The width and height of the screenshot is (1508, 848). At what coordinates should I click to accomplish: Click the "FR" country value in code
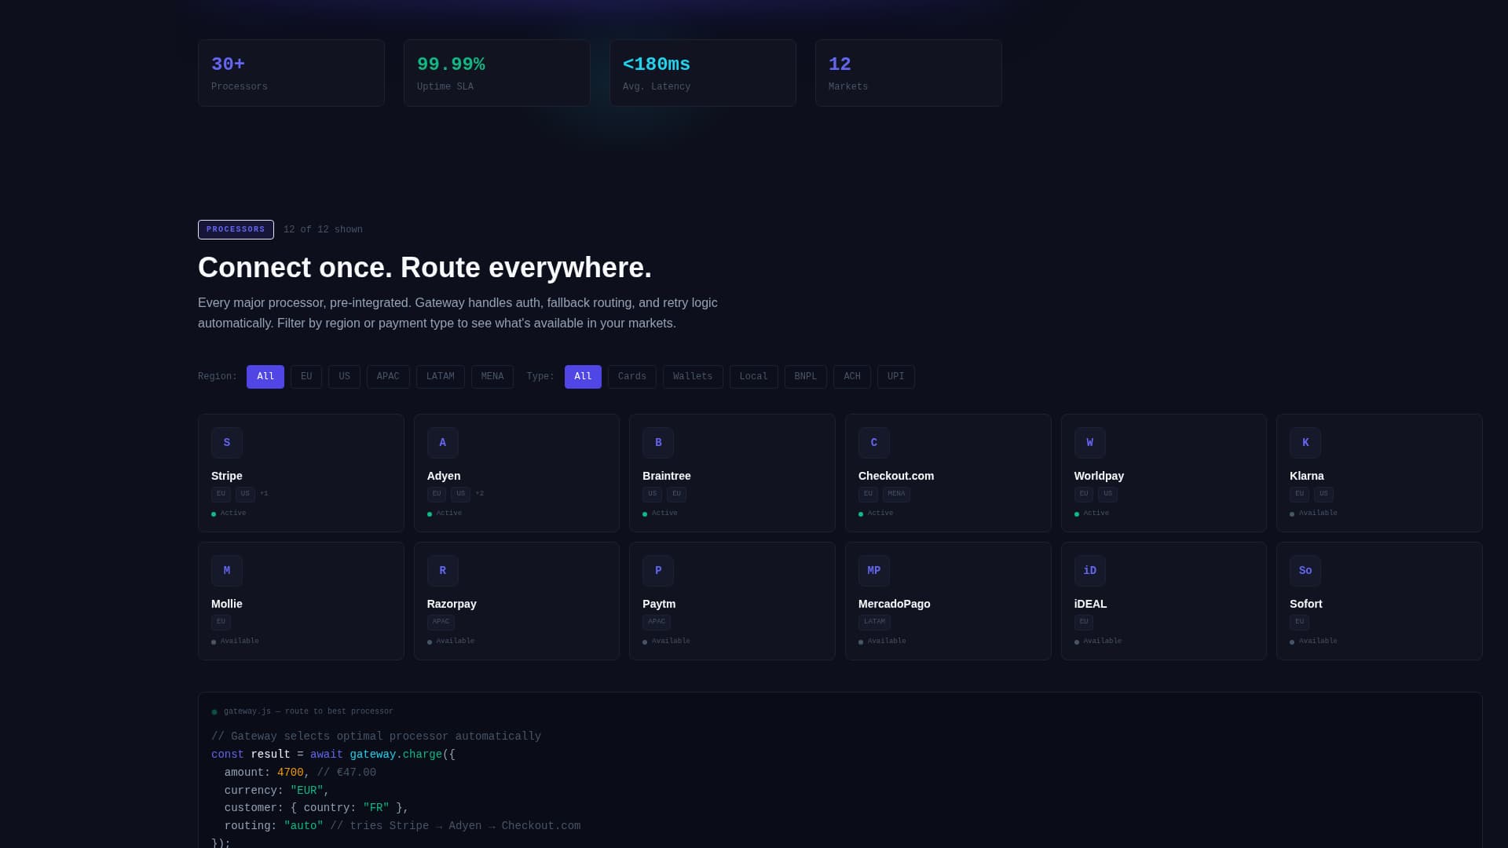point(376,808)
